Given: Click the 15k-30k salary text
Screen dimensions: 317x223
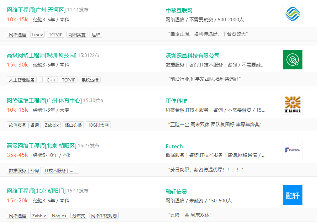Looking at the screenshot, I should (17, 65).
